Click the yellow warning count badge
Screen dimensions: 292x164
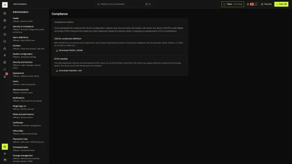pos(255,4)
